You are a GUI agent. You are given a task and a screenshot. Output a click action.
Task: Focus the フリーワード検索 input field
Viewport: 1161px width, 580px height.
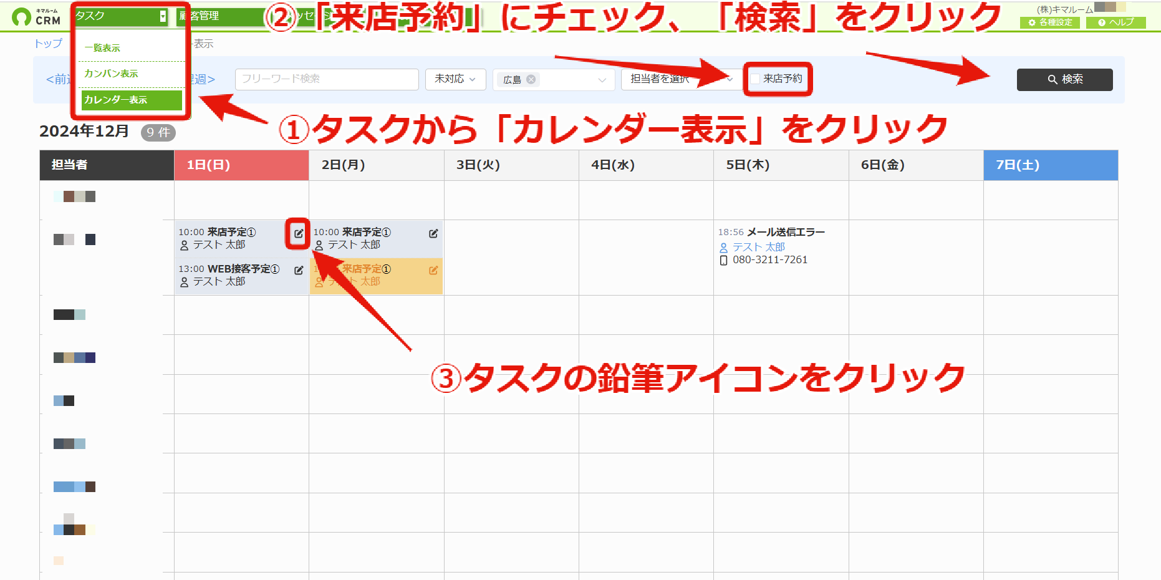[327, 79]
